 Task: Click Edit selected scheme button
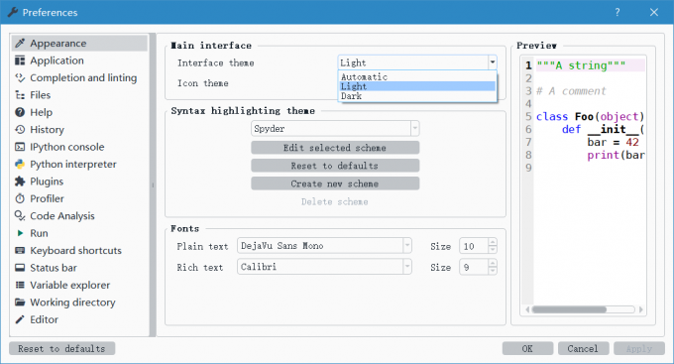(335, 148)
